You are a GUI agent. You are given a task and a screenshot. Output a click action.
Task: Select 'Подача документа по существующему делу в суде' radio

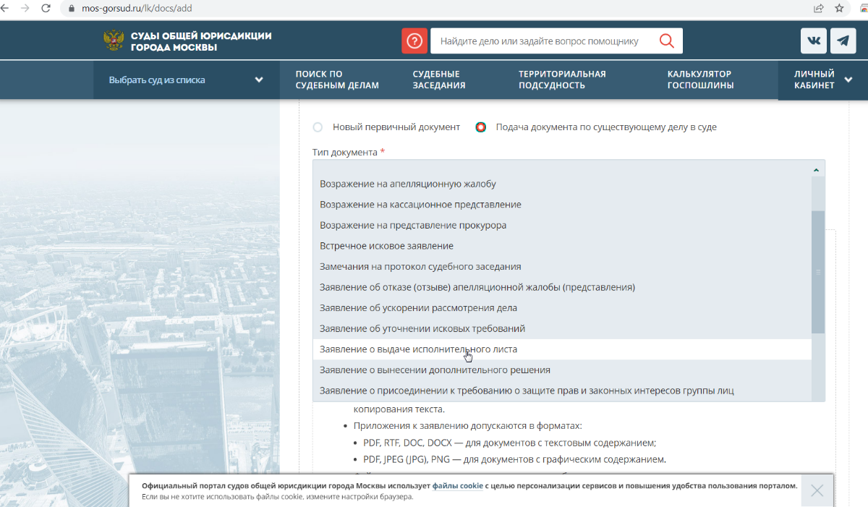point(480,127)
